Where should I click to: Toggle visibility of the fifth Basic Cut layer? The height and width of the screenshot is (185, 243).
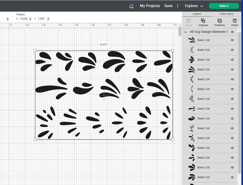pyautogui.click(x=232, y=79)
